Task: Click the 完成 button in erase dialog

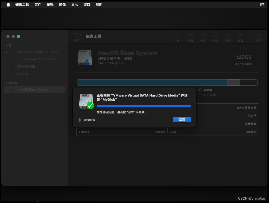Action: point(182,120)
